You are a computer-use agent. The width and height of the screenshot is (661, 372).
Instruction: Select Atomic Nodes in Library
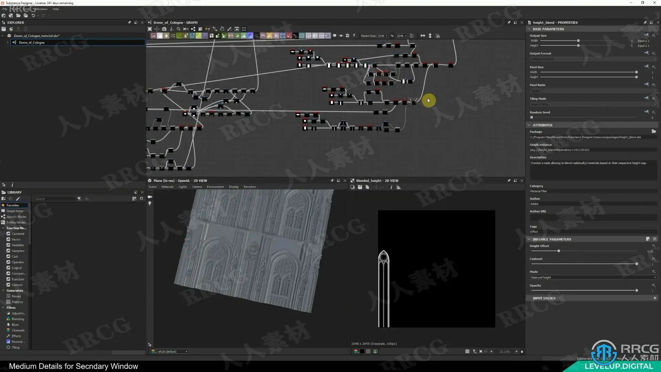(x=16, y=217)
